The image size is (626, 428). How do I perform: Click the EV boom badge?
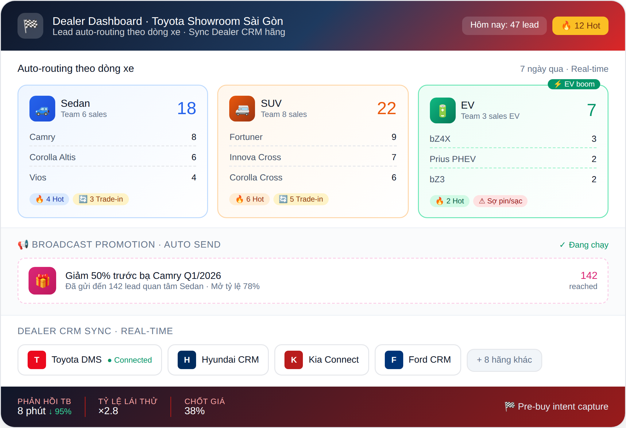click(x=574, y=84)
